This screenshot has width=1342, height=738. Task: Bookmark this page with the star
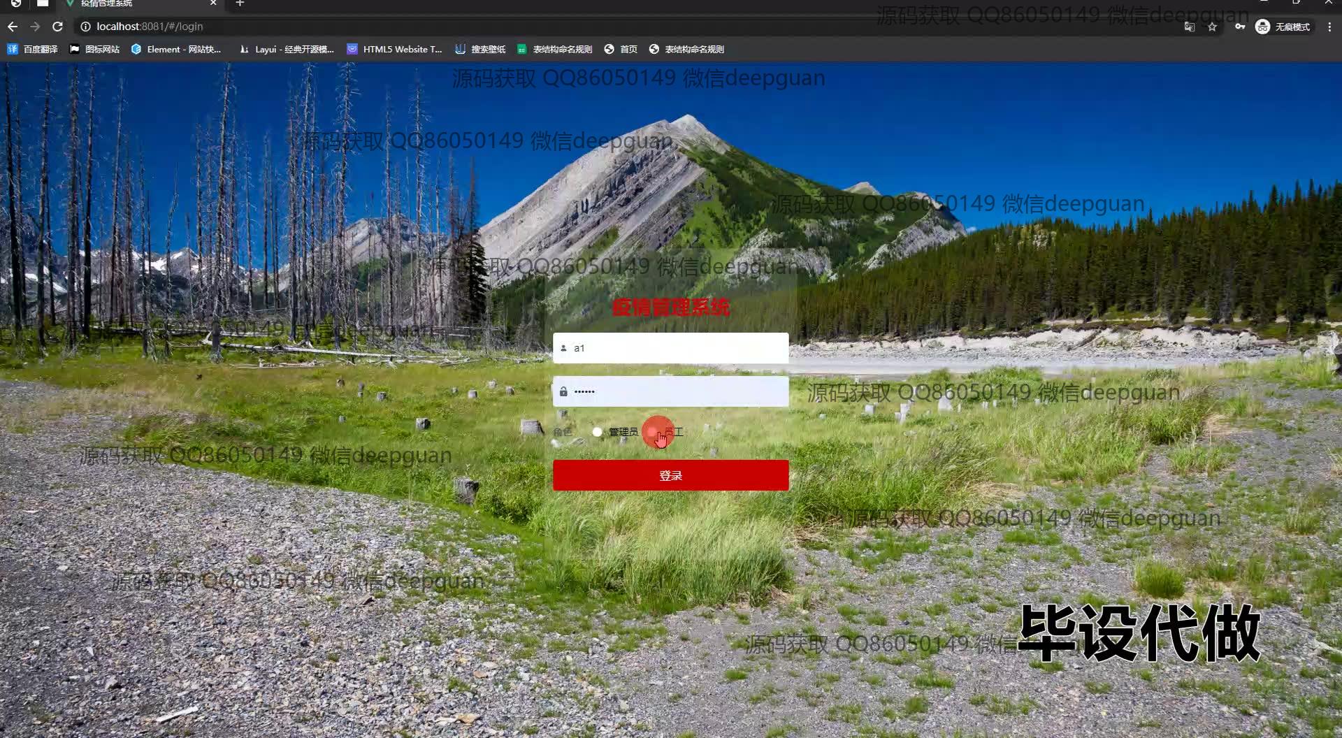pos(1212,27)
